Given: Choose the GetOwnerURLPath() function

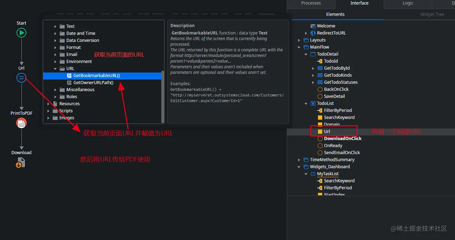Looking at the screenshot, I should pyautogui.click(x=93, y=83).
